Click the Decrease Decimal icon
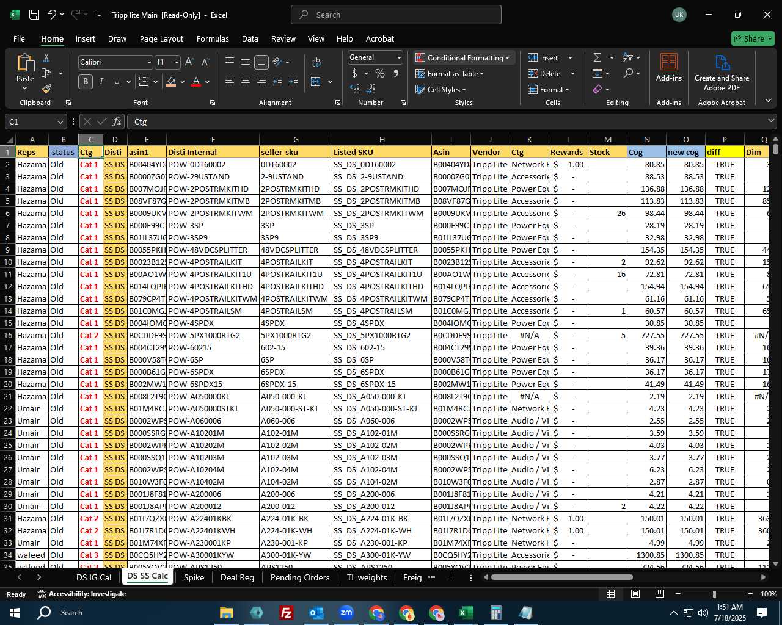Screen dimensions: 782x625 coord(371,89)
